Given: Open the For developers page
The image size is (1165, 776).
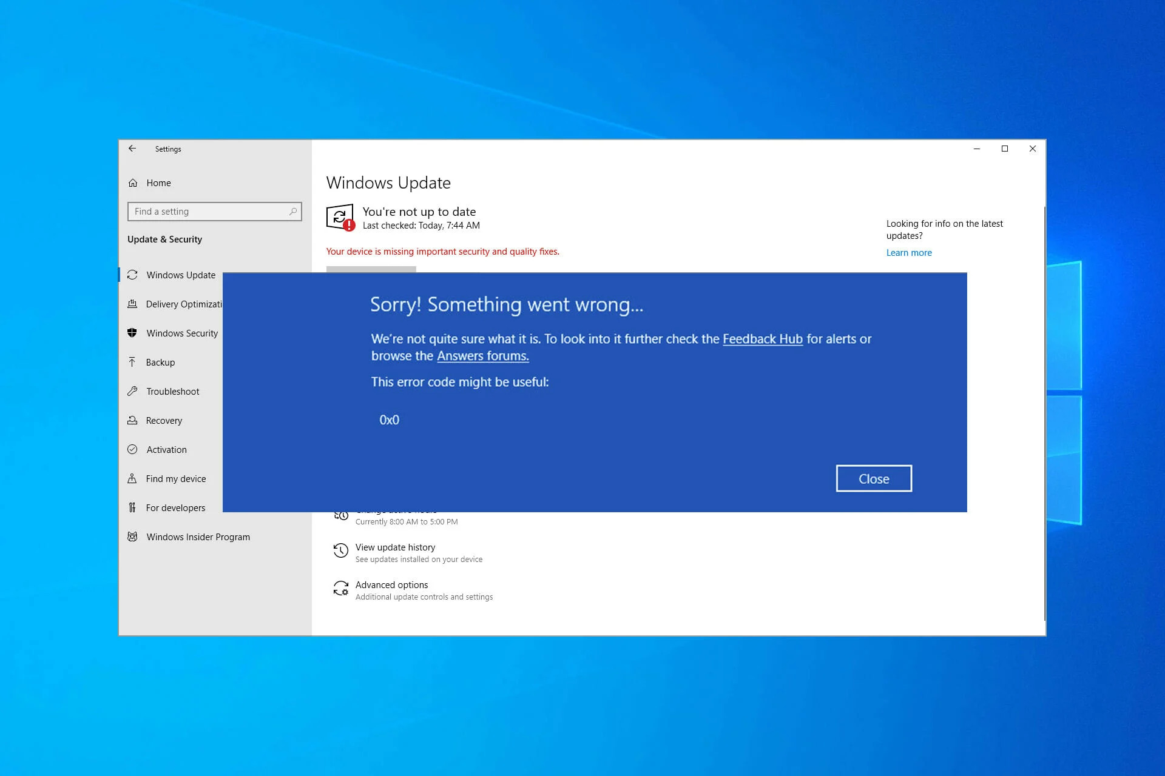Looking at the screenshot, I should 175,507.
